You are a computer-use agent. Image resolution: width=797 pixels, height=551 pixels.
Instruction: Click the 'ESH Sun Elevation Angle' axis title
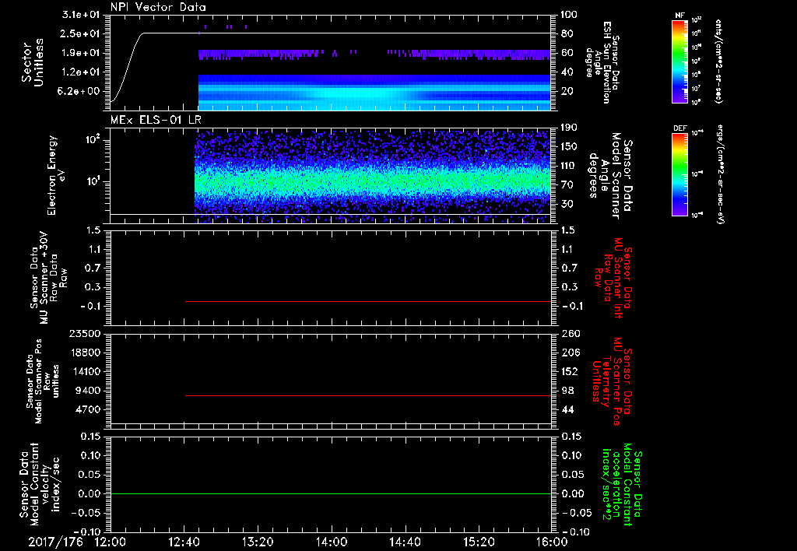point(602,62)
